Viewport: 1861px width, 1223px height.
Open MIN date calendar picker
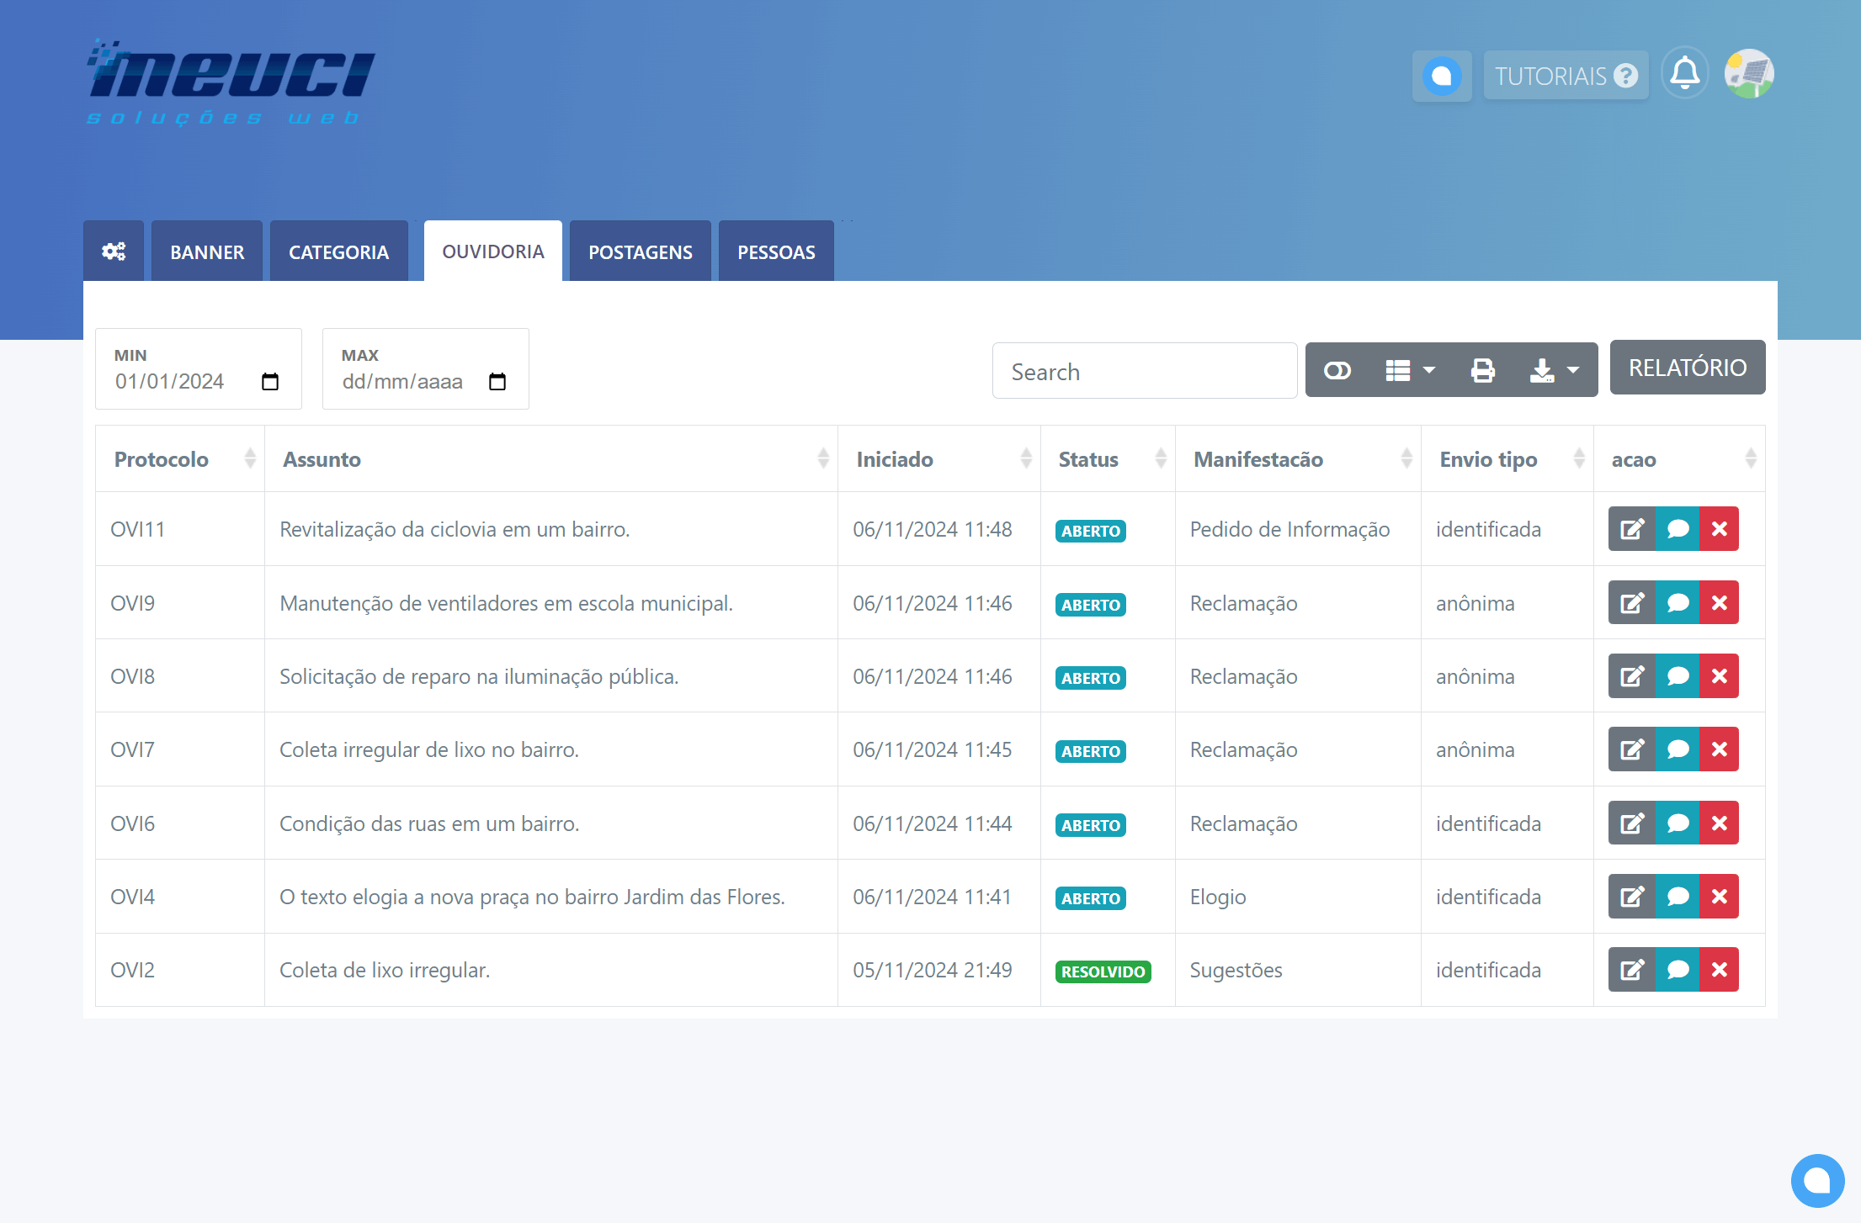[x=270, y=382]
